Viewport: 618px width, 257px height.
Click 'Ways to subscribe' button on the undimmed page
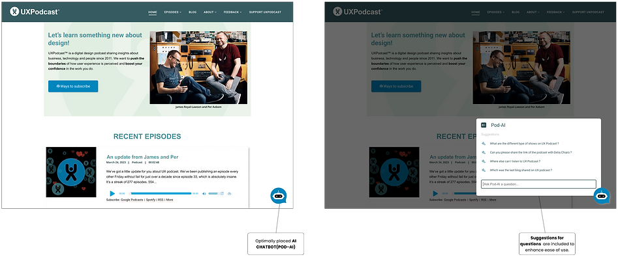[73, 86]
